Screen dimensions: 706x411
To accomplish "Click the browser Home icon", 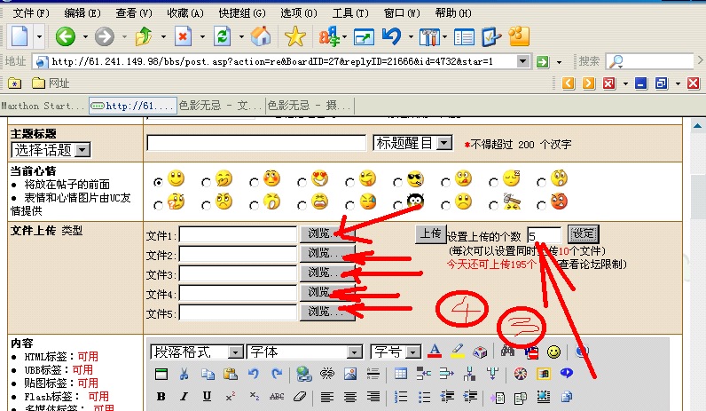I will click(260, 36).
